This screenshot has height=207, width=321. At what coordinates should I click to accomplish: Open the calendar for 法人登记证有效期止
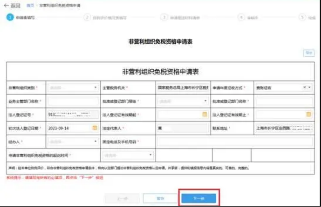(x=309, y=114)
